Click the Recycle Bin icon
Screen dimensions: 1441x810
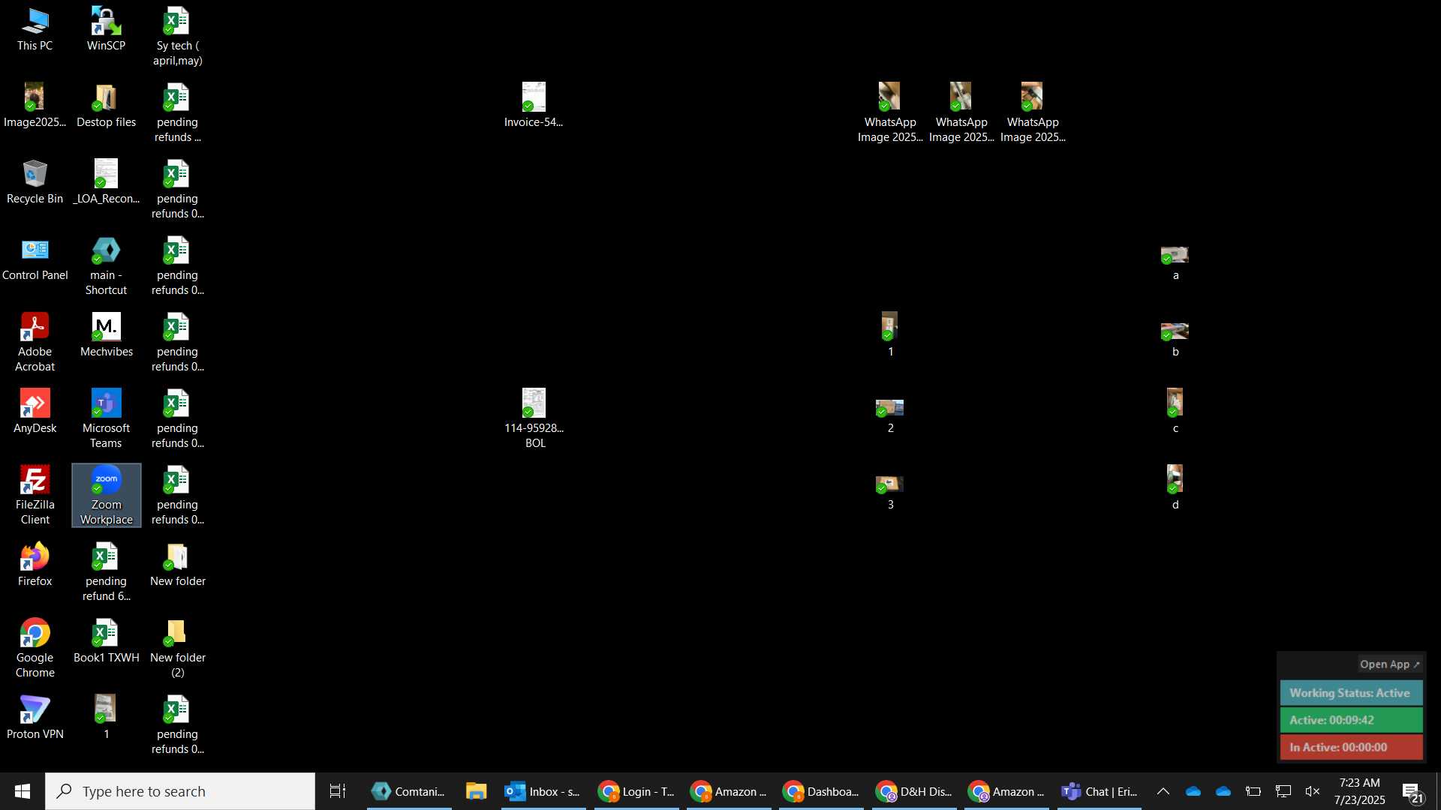[35, 183]
